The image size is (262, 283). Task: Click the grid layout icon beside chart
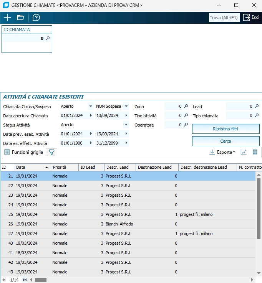(255, 152)
